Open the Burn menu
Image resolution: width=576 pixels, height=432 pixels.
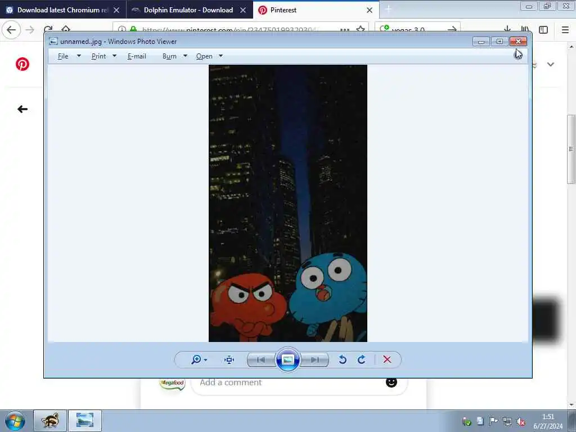[169, 56]
